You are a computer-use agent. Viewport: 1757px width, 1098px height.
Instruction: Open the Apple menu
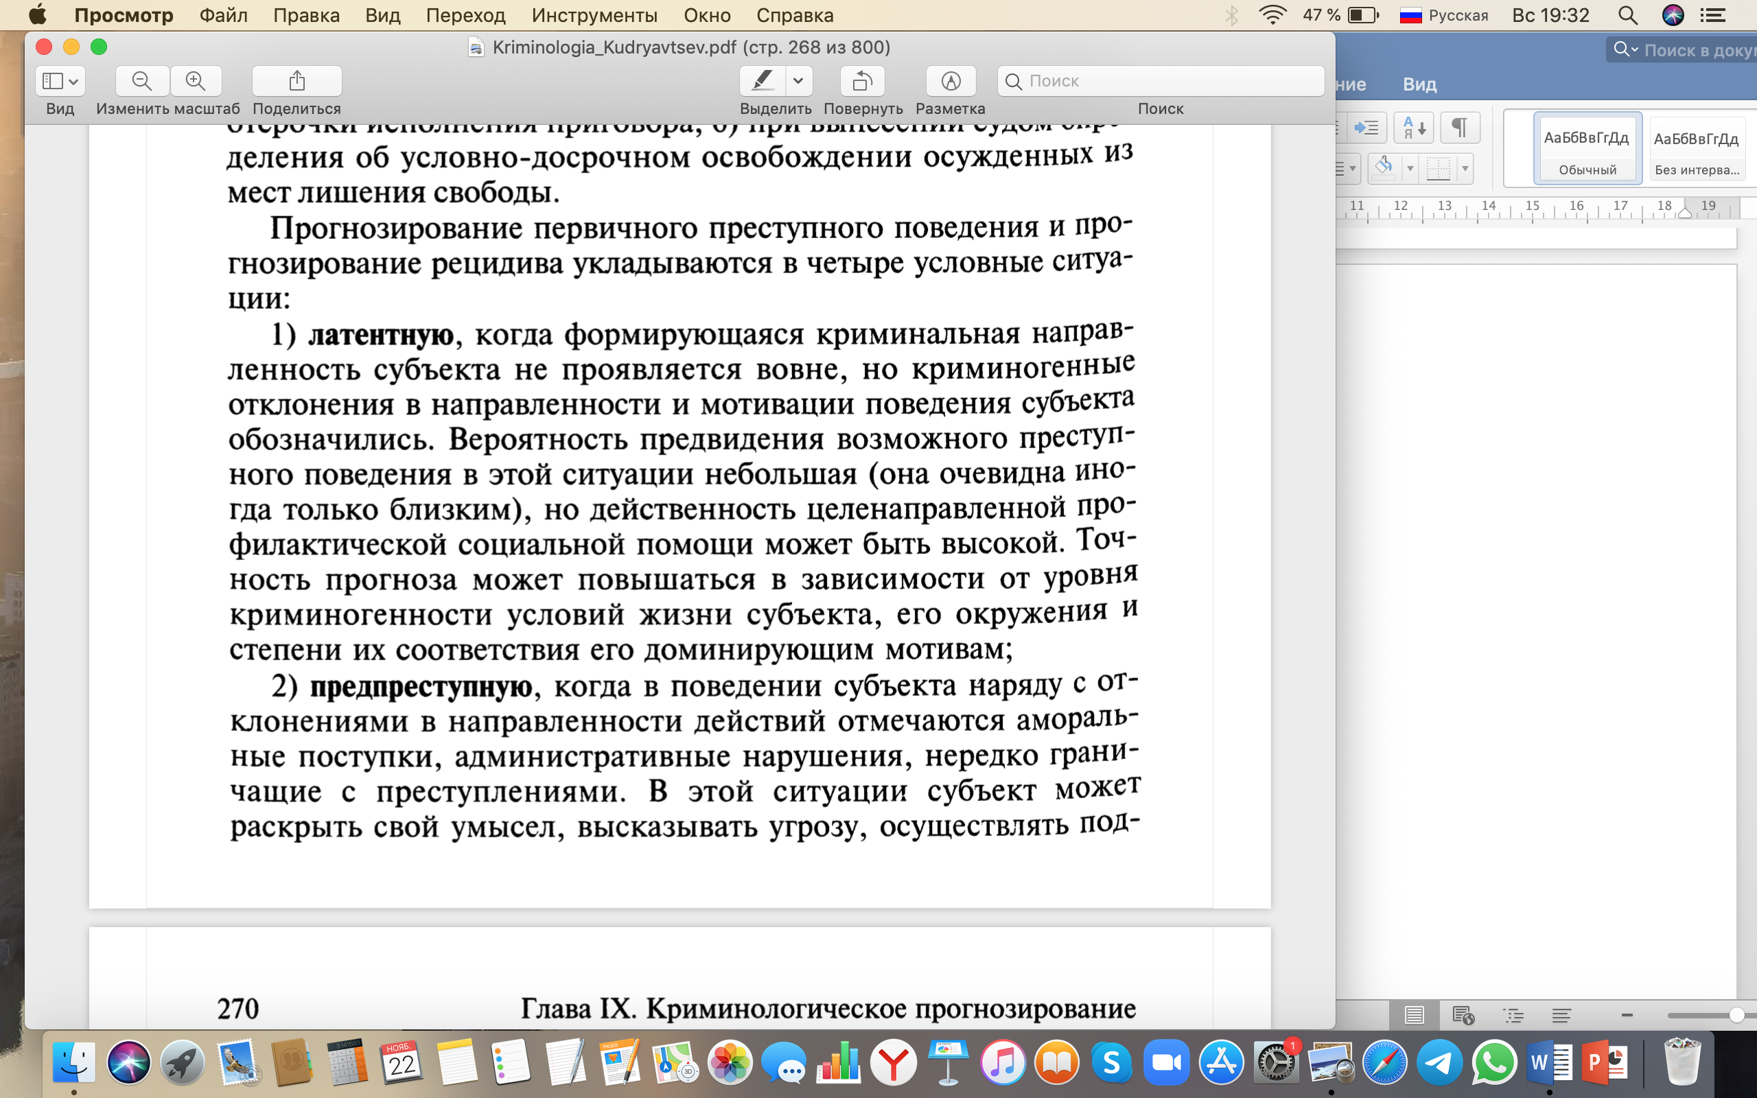pyautogui.click(x=37, y=14)
